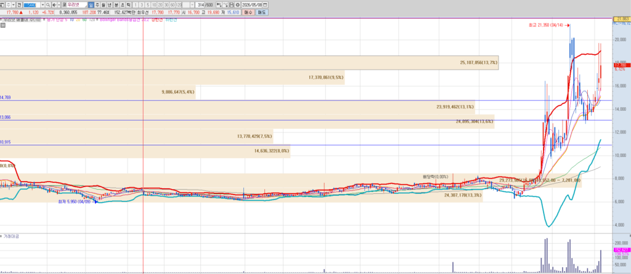Click the 20 moving average legend label
631x274 pixels.
(x=78, y=19)
